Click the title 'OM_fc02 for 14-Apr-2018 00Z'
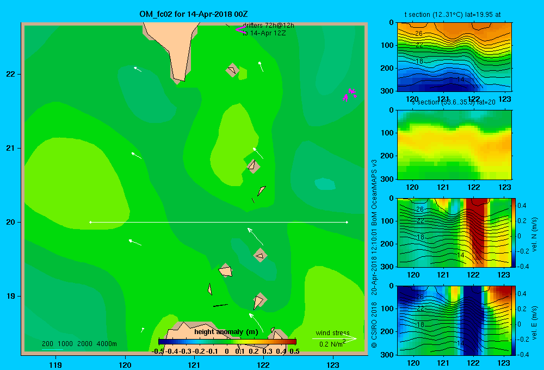The width and height of the screenshot is (544, 370). point(194,14)
